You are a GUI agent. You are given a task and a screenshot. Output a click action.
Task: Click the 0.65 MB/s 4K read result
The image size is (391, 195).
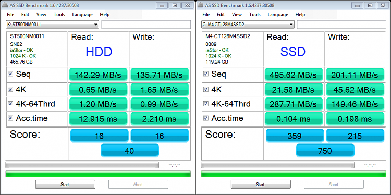click(98, 90)
